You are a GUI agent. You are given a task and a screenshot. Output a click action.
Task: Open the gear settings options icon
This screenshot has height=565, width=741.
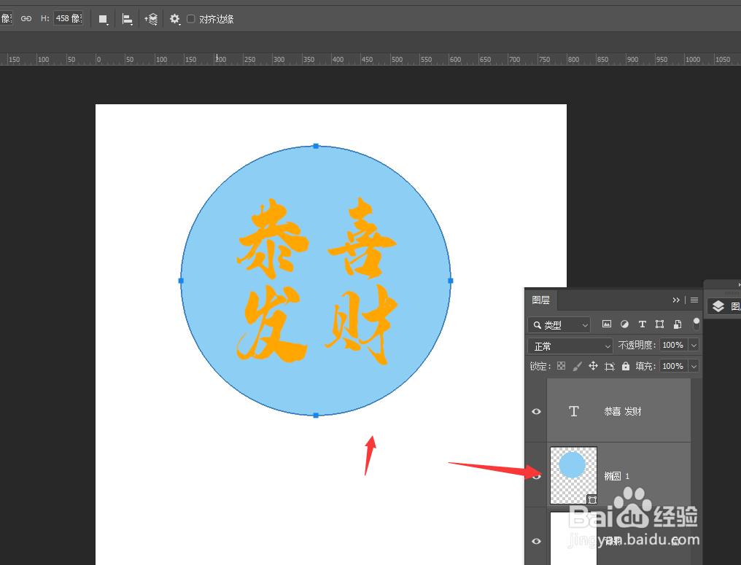click(x=175, y=19)
